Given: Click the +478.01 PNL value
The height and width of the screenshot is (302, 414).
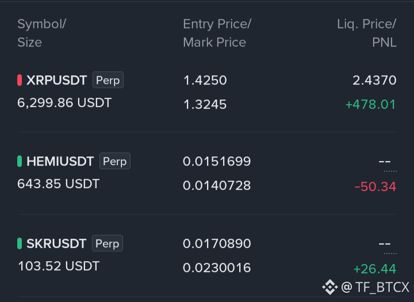Looking at the screenshot, I should (370, 104).
